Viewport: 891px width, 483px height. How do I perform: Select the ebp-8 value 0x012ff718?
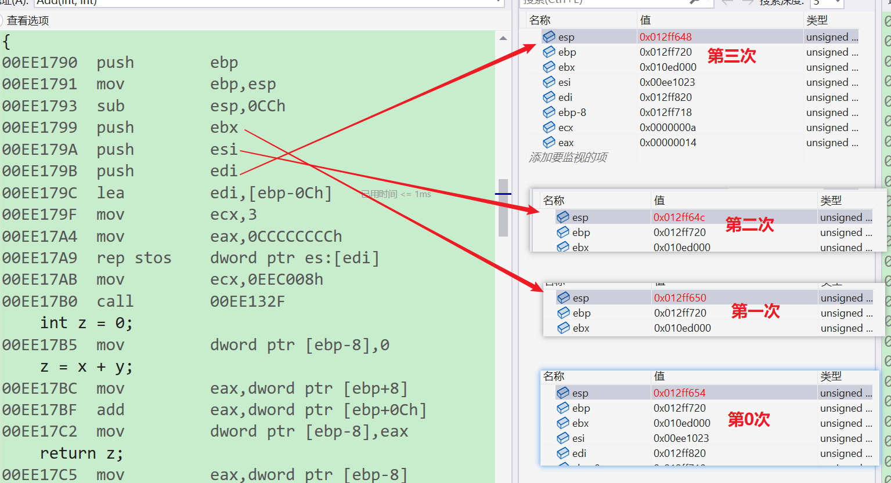tap(666, 112)
